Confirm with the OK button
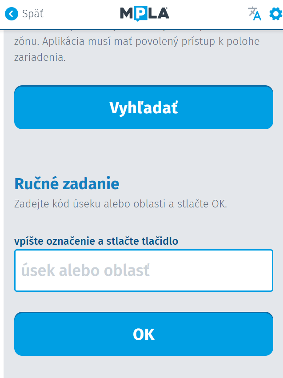 tap(143, 334)
